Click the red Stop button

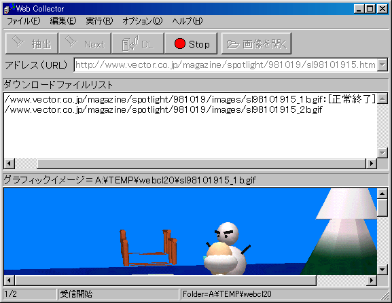[191, 43]
